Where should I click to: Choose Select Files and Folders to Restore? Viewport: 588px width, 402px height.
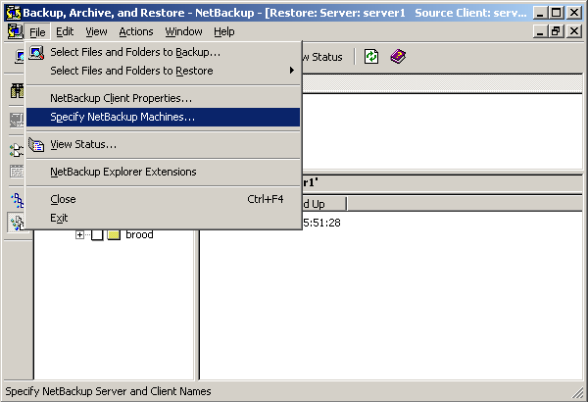pos(163,71)
